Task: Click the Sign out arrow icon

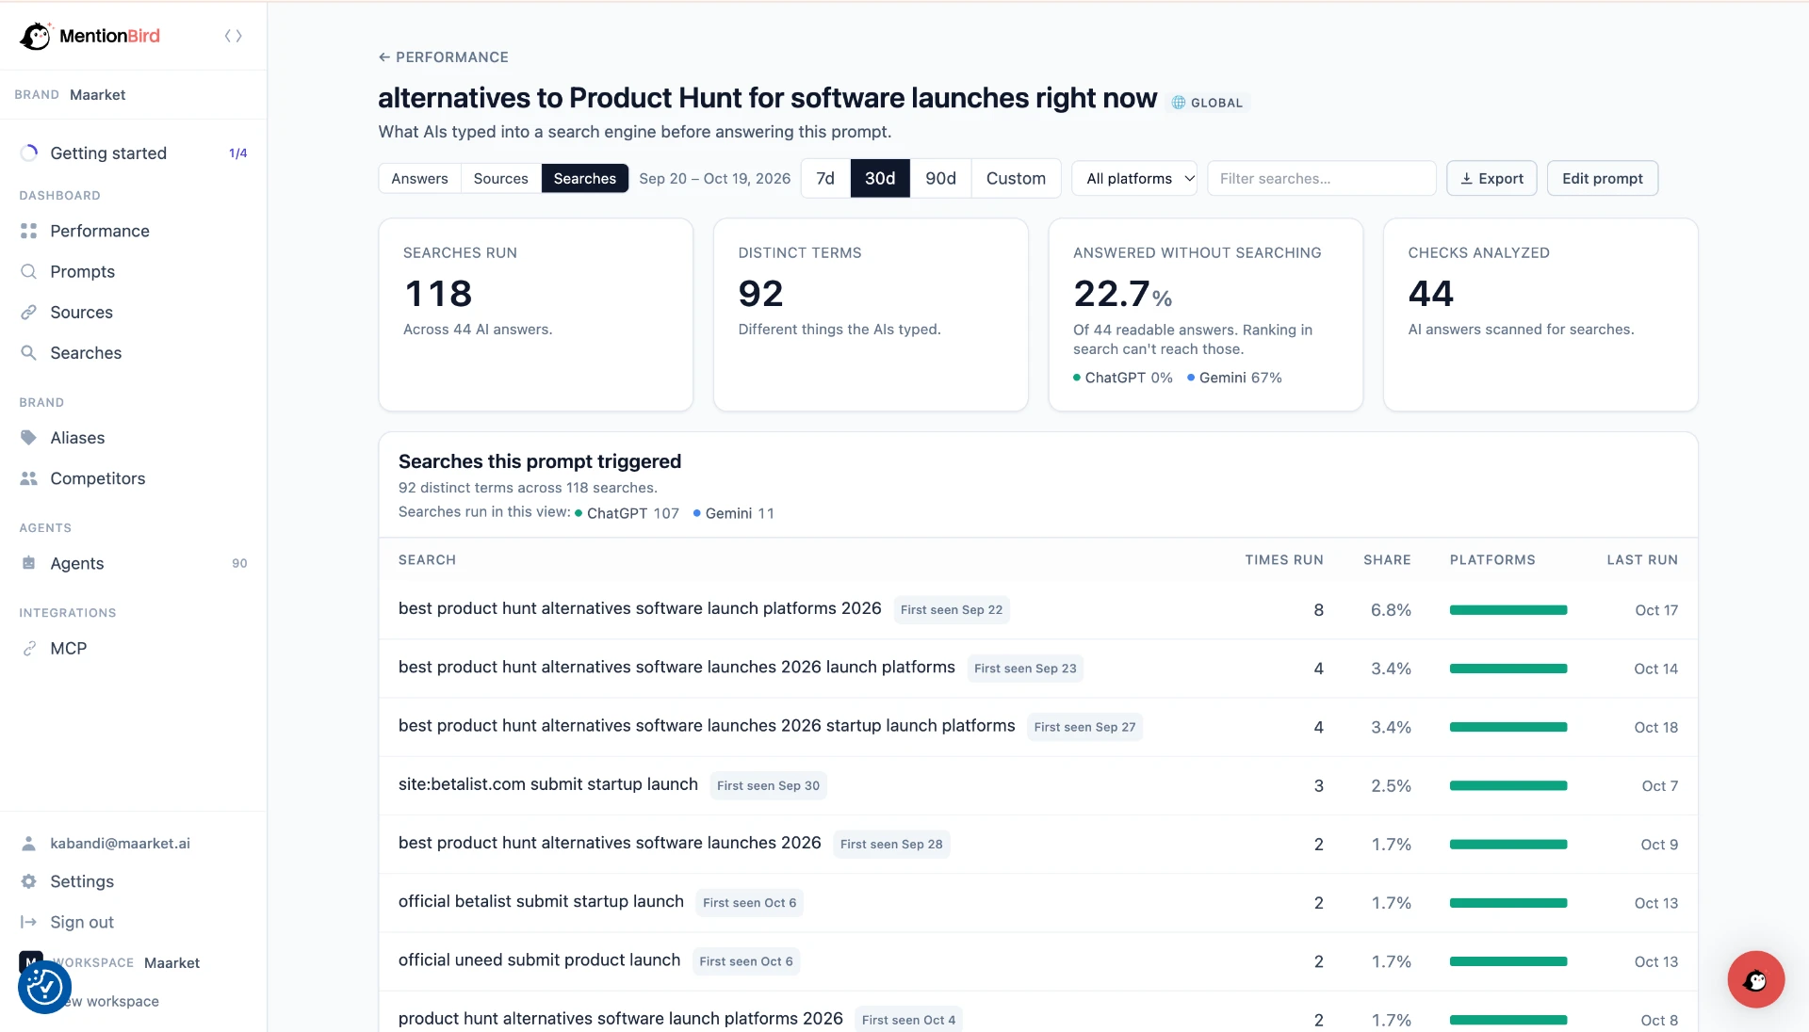Action: pyautogui.click(x=29, y=922)
